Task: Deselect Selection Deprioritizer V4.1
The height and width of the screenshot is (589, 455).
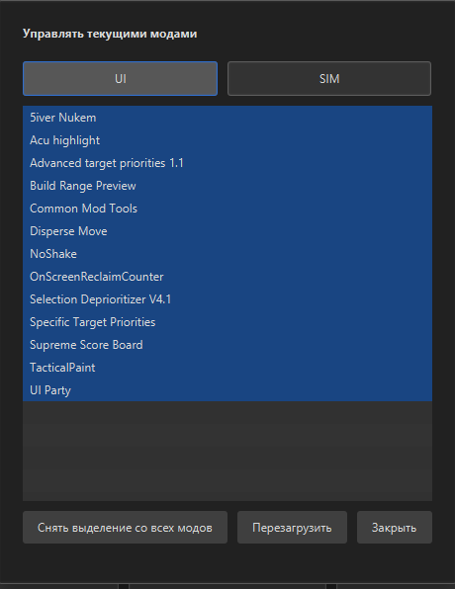Action: pyautogui.click(x=227, y=299)
